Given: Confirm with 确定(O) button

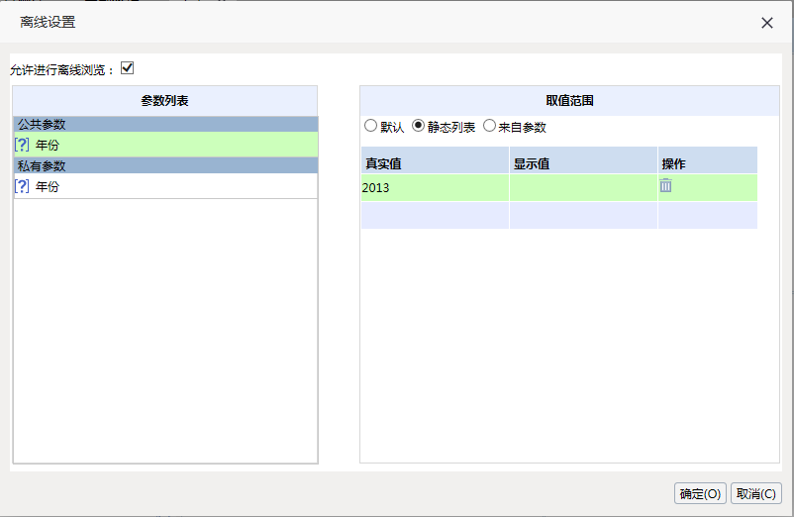Looking at the screenshot, I should [700, 493].
